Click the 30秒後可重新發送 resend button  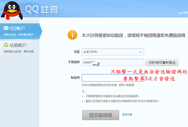click(162, 62)
